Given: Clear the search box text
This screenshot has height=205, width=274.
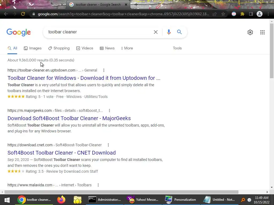Looking at the screenshot, I should click(155, 32).
